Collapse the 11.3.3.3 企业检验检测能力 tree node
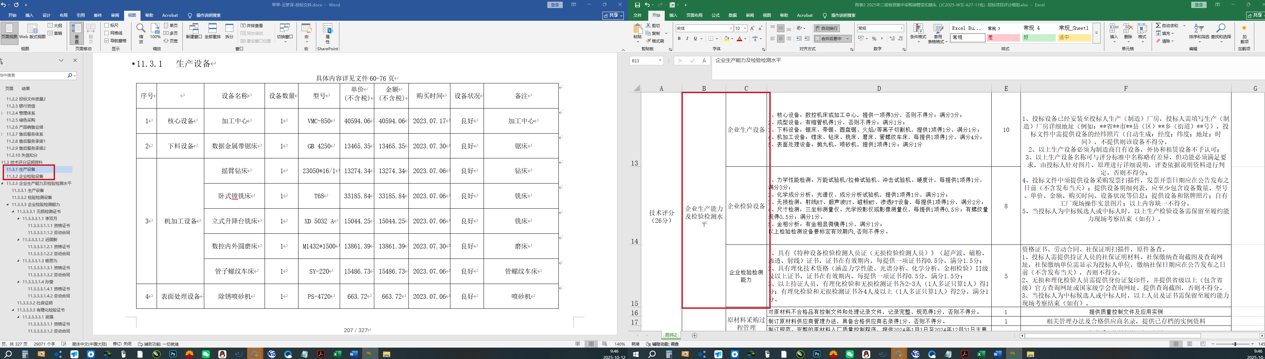 click(x=8, y=205)
